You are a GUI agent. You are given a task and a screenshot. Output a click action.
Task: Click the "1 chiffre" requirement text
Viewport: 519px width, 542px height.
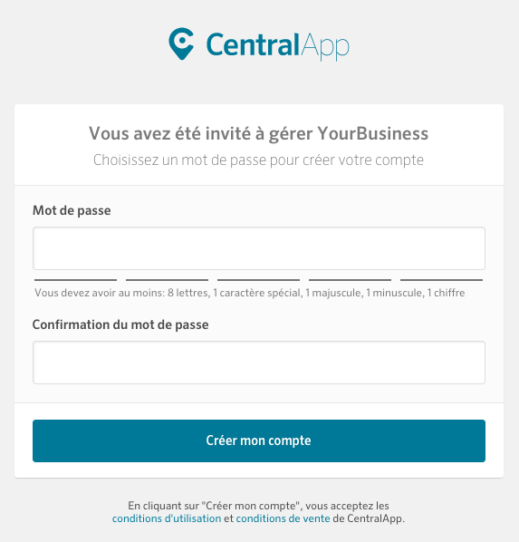(446, 293)
